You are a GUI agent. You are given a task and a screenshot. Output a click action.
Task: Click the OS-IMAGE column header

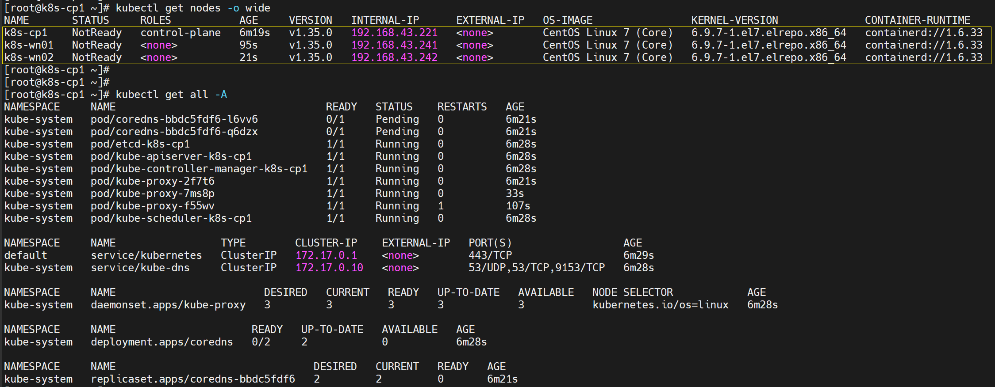coord(568,20)
